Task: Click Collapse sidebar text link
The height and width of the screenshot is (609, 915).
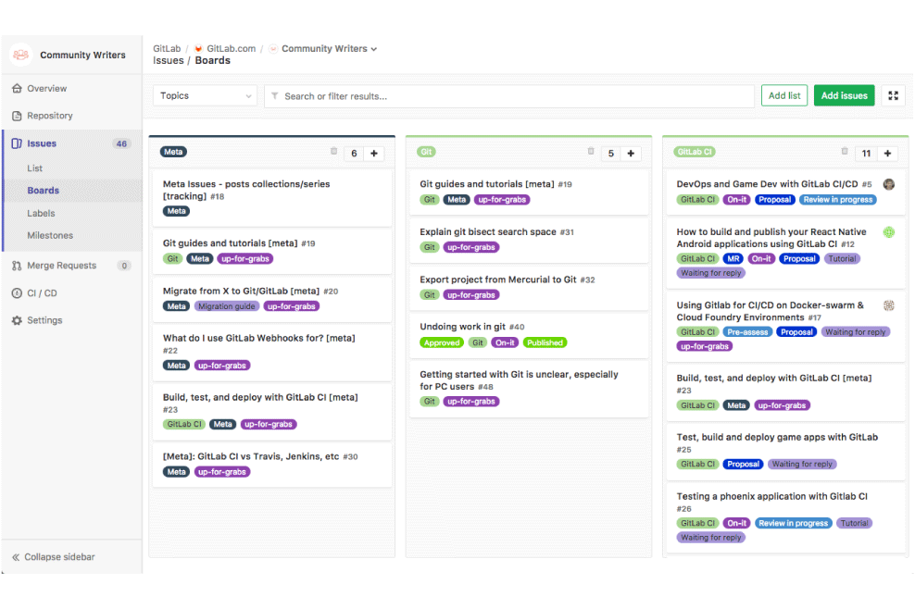Action: (59, 557)
